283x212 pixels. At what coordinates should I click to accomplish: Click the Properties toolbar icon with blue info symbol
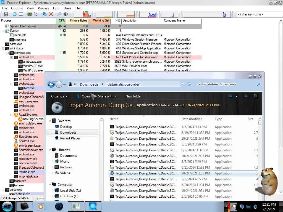(x=44, y=14)
